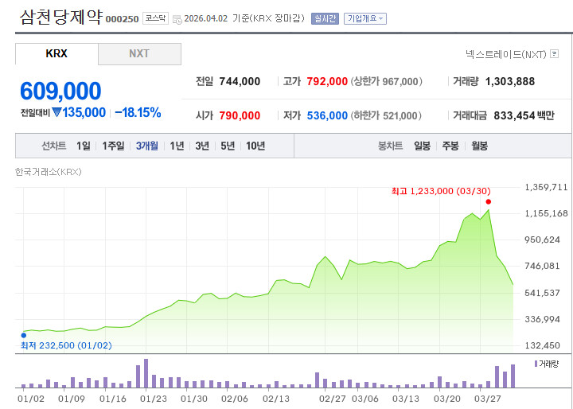Click the 최저 232,500 (01/02) label
573x409 pixels.
click(66, 345)
